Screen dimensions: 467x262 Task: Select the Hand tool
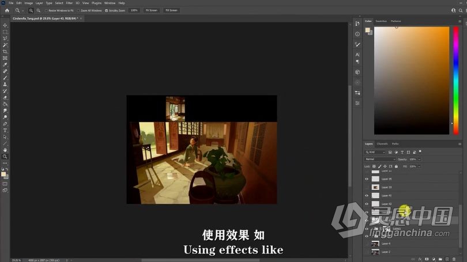pos(5,150)
